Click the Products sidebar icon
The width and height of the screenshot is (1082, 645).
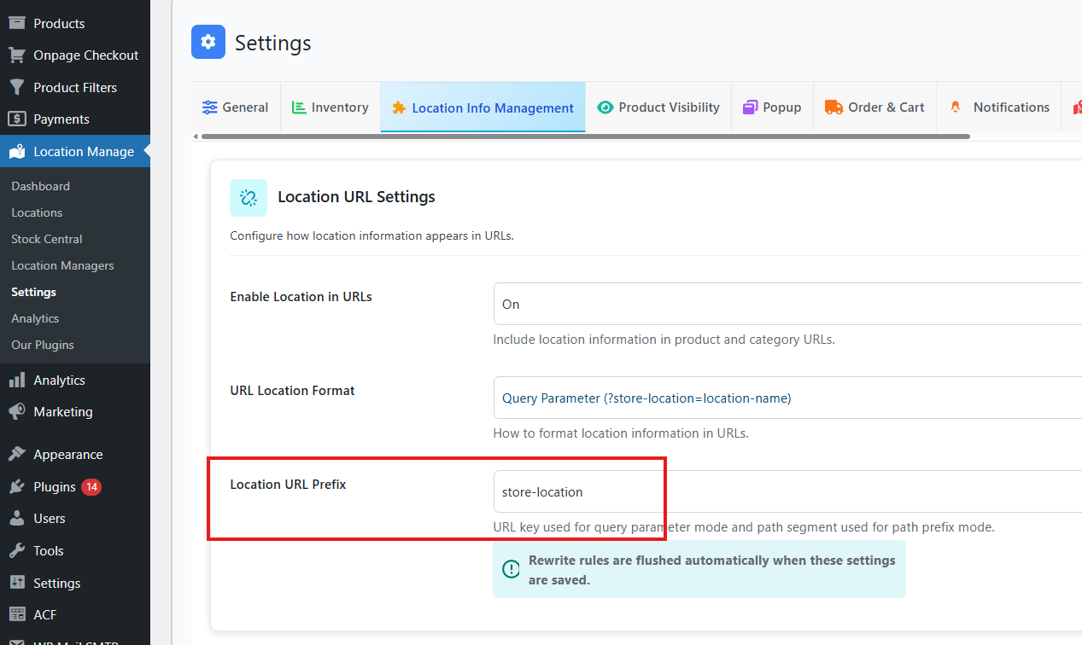[x=17, y=23]
